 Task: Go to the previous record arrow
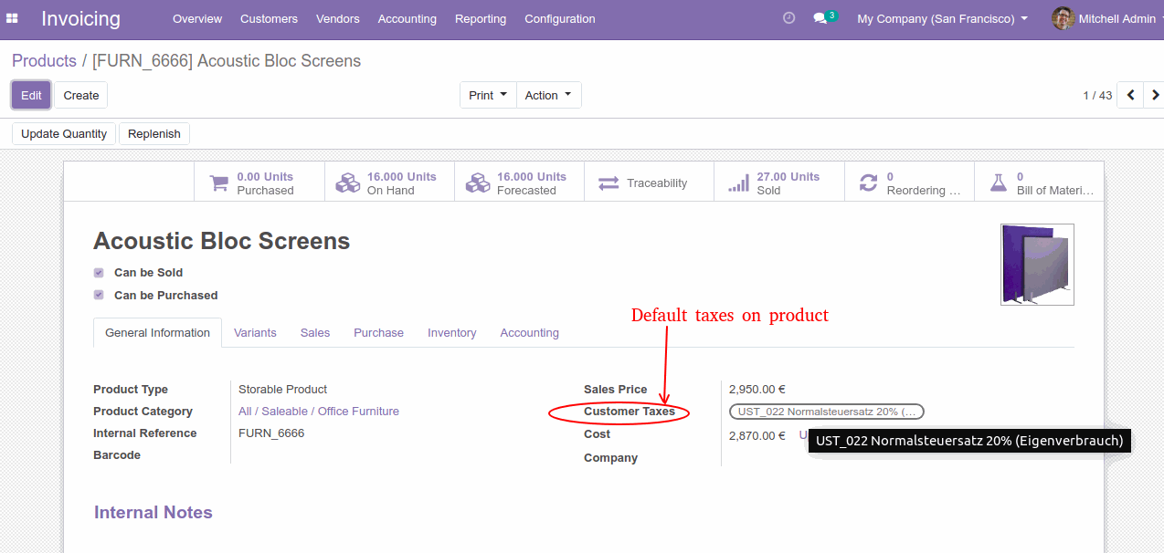click(1130, 95)
